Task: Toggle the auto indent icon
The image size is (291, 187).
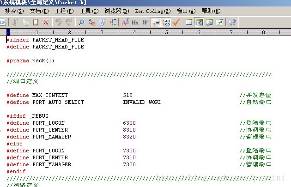Action: pos(156,23)
